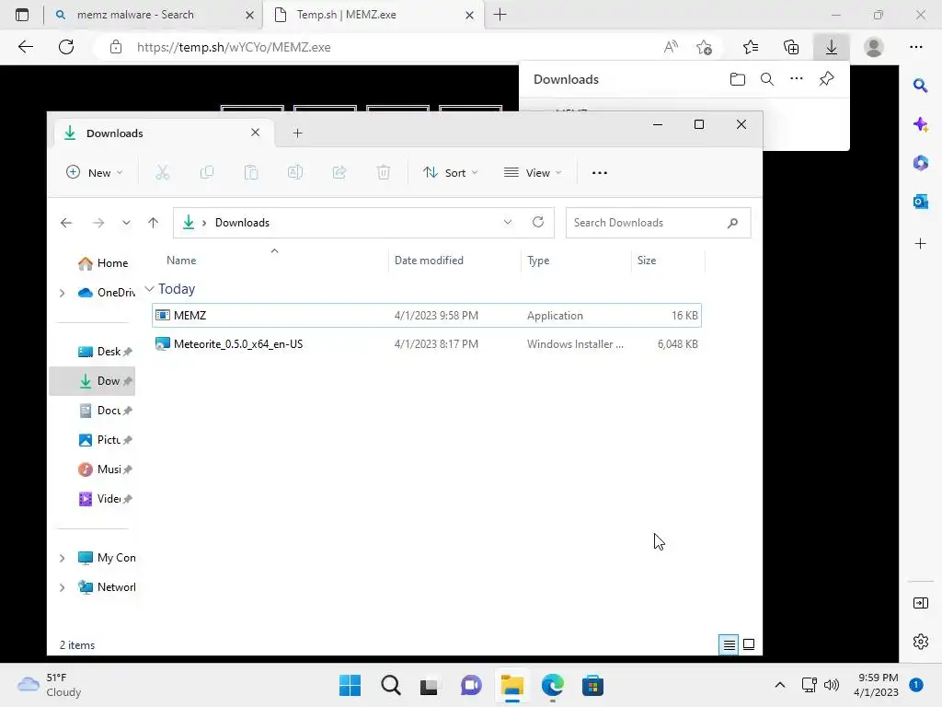Open Edge Collections icon
Viewport: 942px width, 707px height.
791,47
